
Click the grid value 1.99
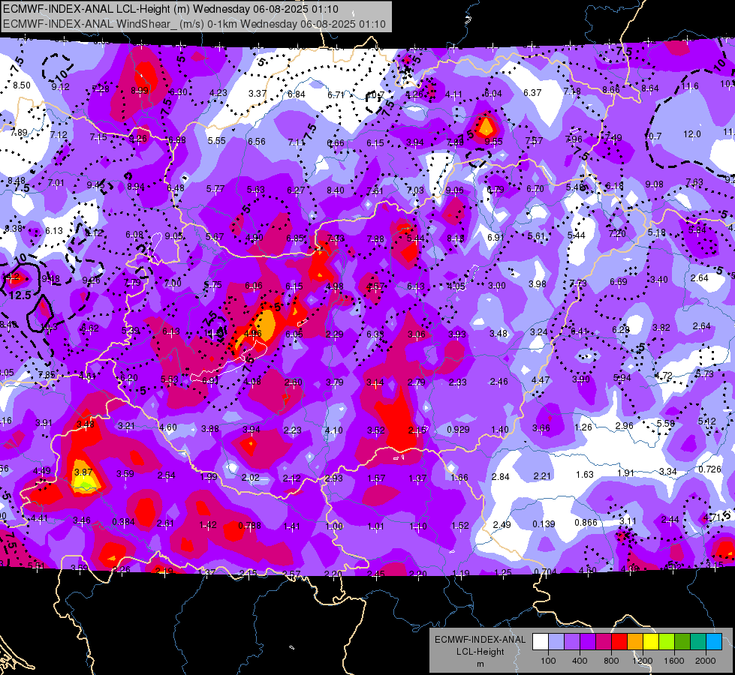[209, 476]
